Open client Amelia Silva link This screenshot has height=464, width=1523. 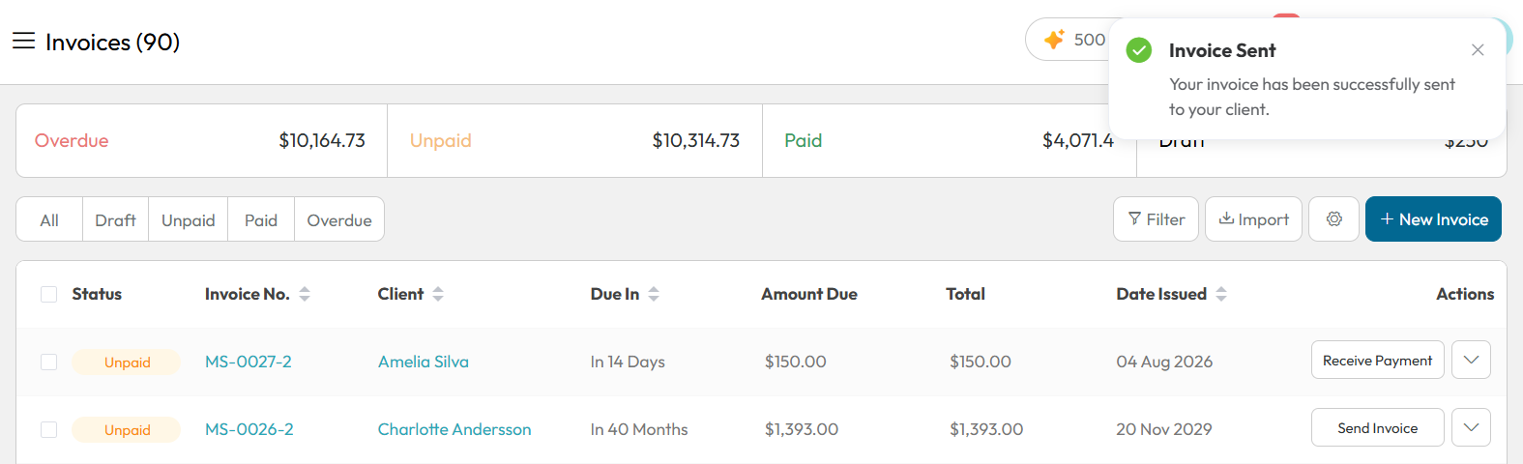424,362
